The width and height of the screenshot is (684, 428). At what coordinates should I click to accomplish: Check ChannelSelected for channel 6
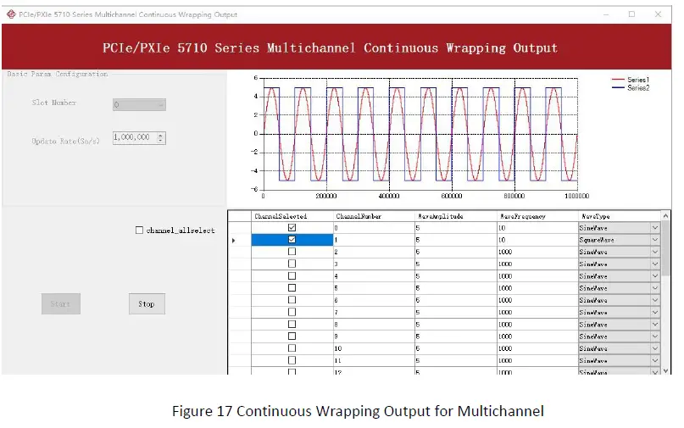point(292,300)
